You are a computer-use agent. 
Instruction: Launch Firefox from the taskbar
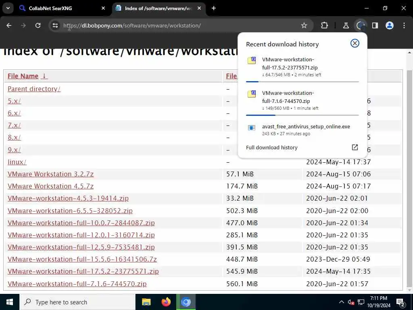pyautogui.click(x=166, y=302)
